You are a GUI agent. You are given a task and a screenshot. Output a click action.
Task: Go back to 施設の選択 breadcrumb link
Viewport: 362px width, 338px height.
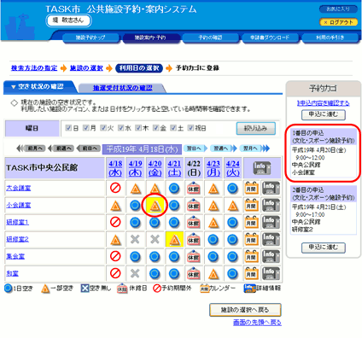point(86,68)
